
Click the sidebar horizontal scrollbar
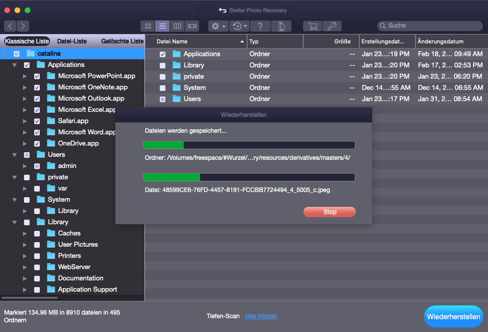pos(30,298)
